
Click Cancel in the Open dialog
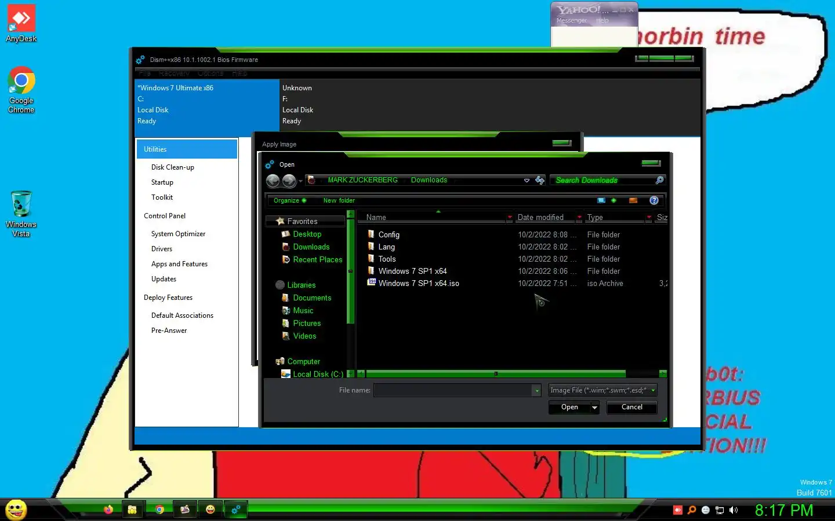(x=632, y=407)
